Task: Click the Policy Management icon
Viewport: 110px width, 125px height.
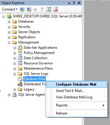Action: [x=20, y=53]
